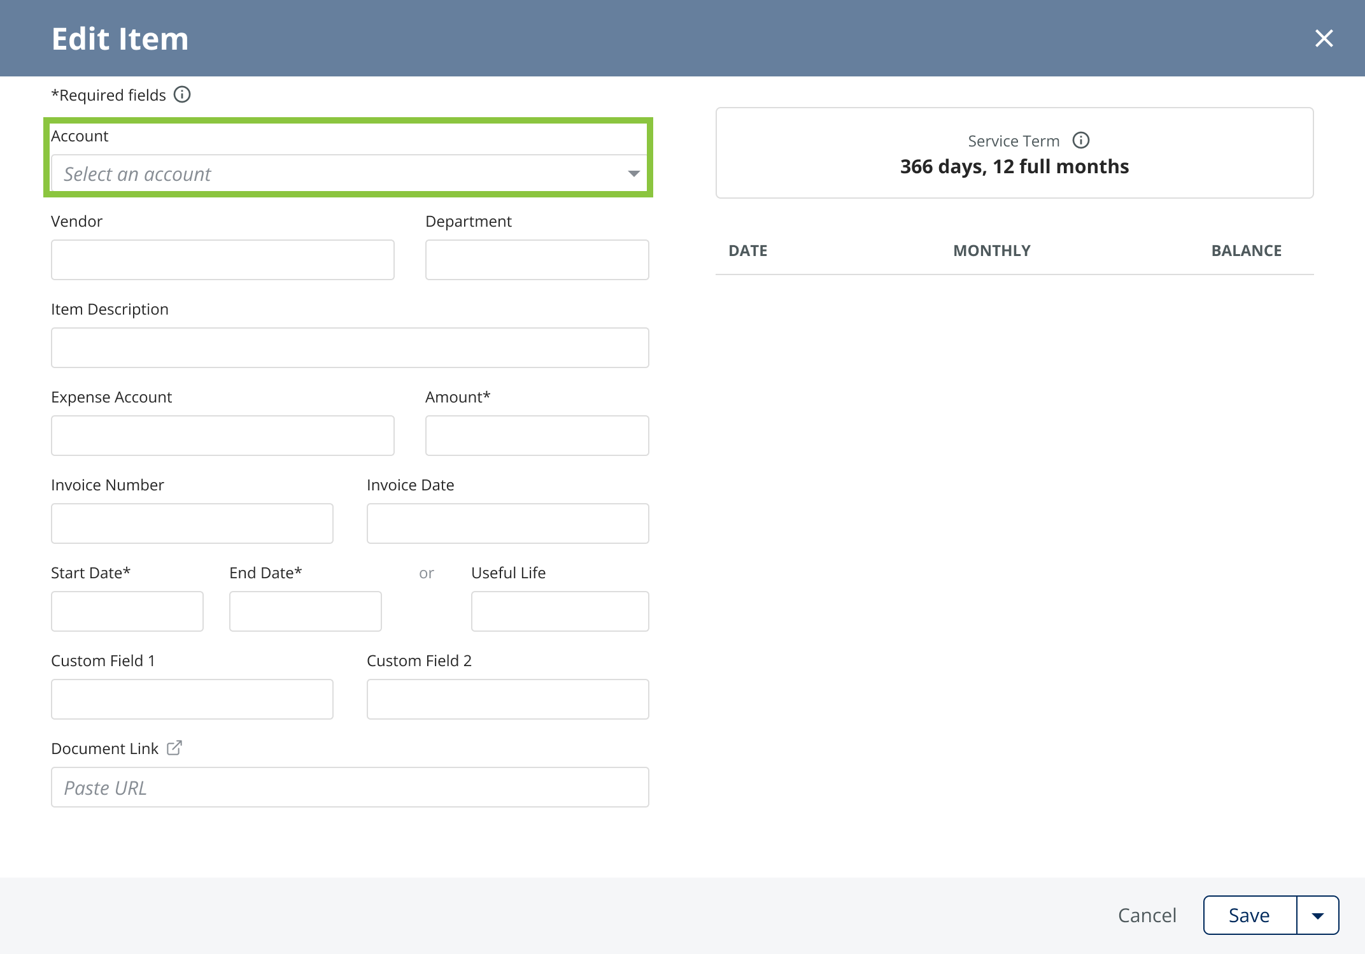Click the Required fields info icon
This screenshot has width=1365, height=954.
point(182,95)
